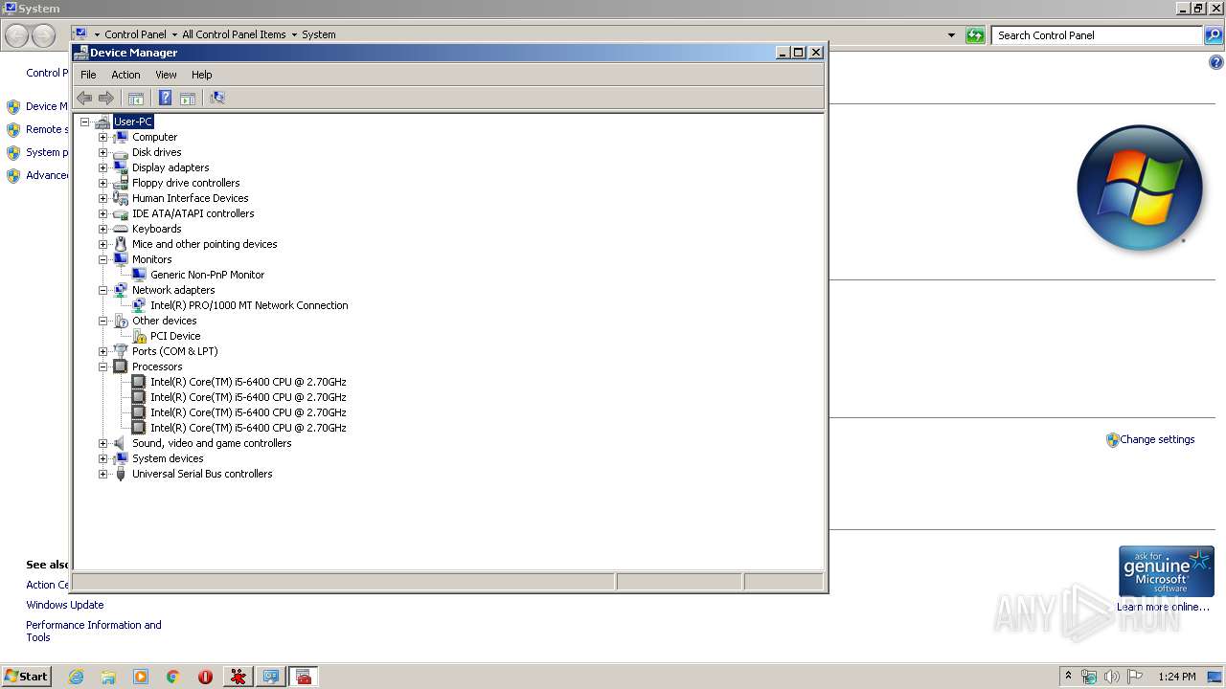Screen dimensions: 1226x689
Task: Click All Control Panel Items breadcrumb
Action: [x=234, y=34]
